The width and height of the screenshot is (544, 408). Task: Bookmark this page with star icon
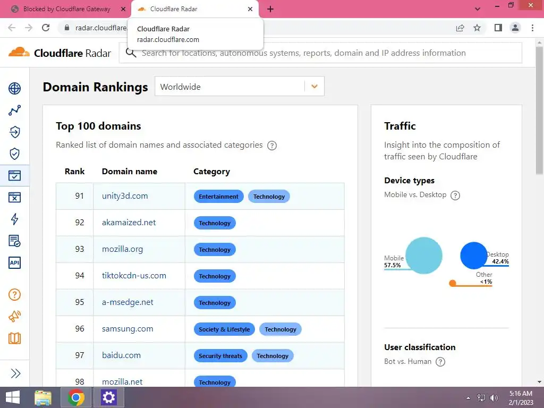477,28
